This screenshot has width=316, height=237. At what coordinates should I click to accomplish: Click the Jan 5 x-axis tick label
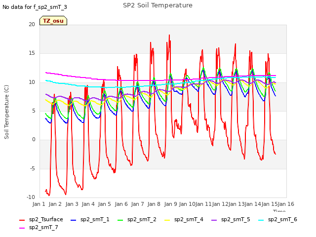click(104, 204)
